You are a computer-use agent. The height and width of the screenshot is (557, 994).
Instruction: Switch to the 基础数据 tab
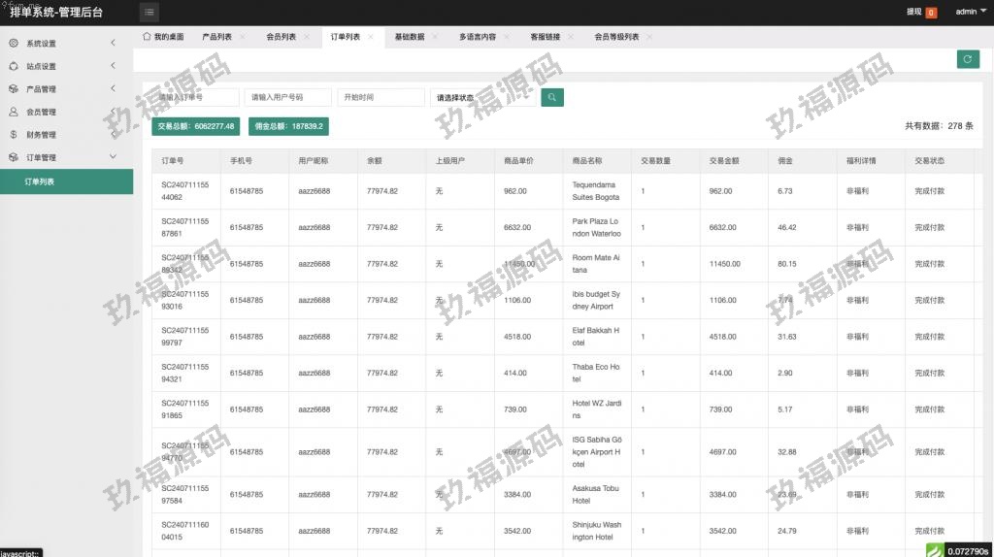409,37
